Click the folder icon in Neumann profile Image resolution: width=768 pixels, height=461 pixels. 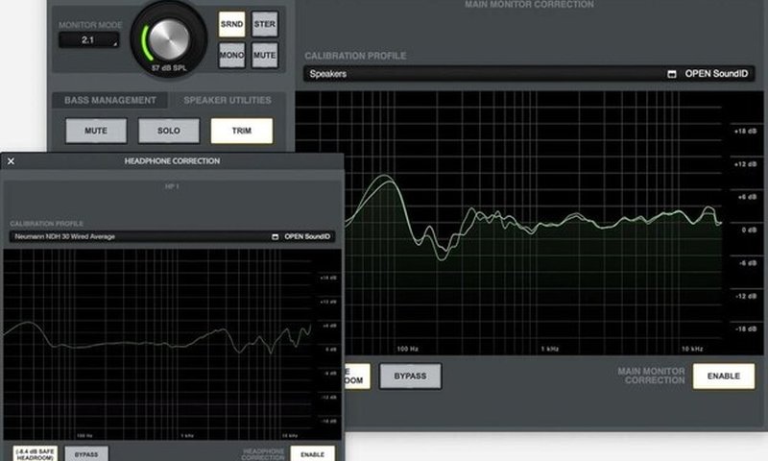pyautogui.click(x=275, y=235)
